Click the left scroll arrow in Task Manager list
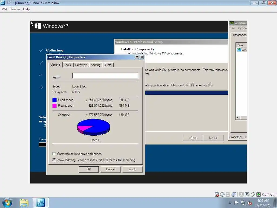 238,118
